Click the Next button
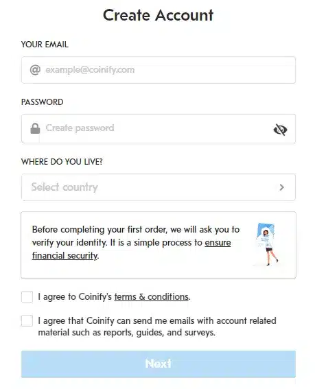 point(159,364)
